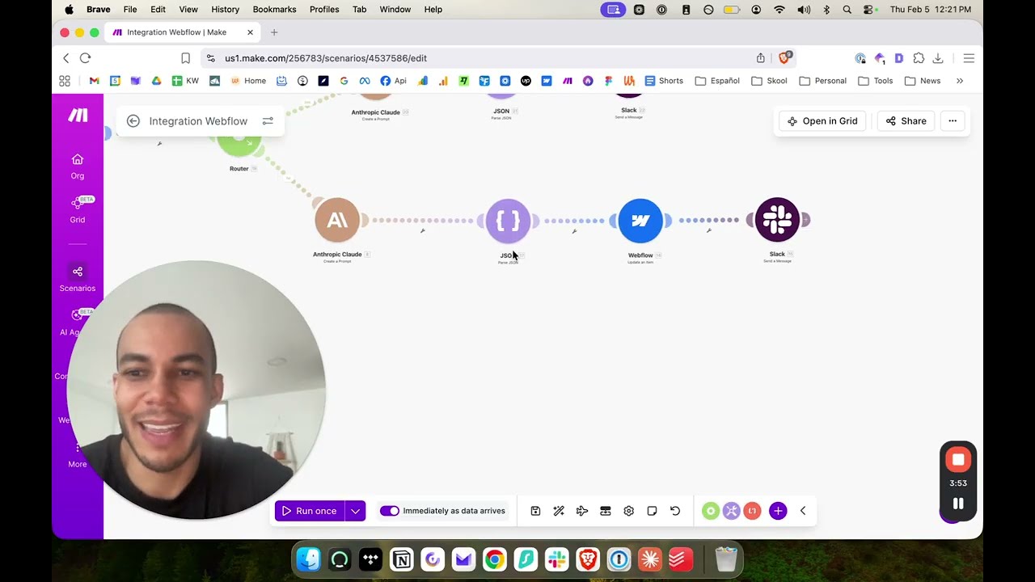Open the Tools bookmarks folder

(875, 81)
